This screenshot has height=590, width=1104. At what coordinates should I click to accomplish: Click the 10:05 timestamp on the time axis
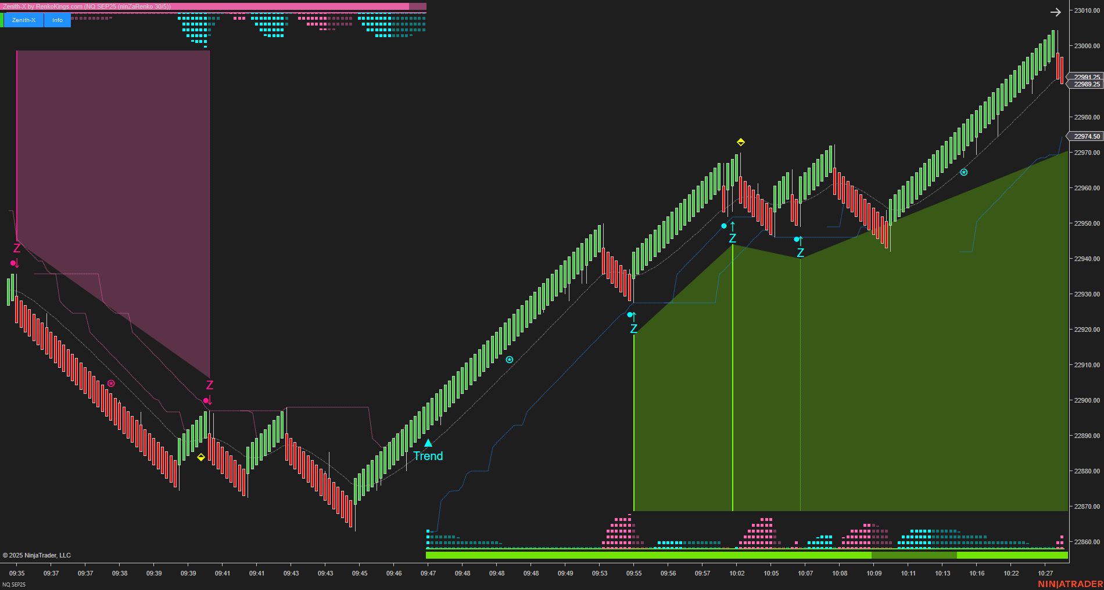(771, 573)
